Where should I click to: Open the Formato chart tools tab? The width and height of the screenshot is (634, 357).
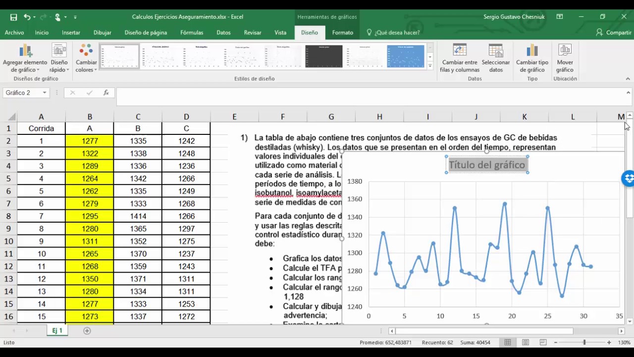tap(343, 32)
